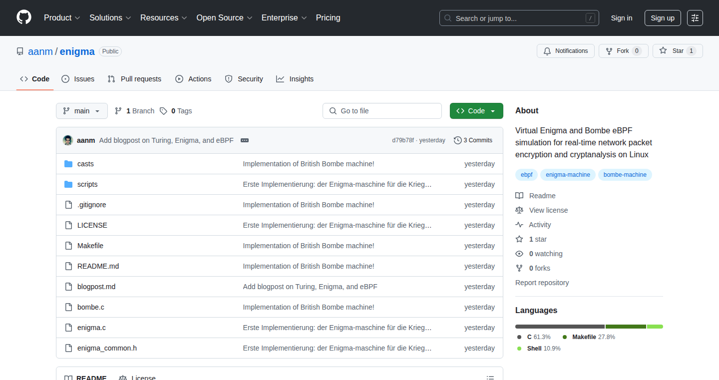Click the ebpf topic tag
This screenshot has height=380, width=719.
tap(526, 175)
